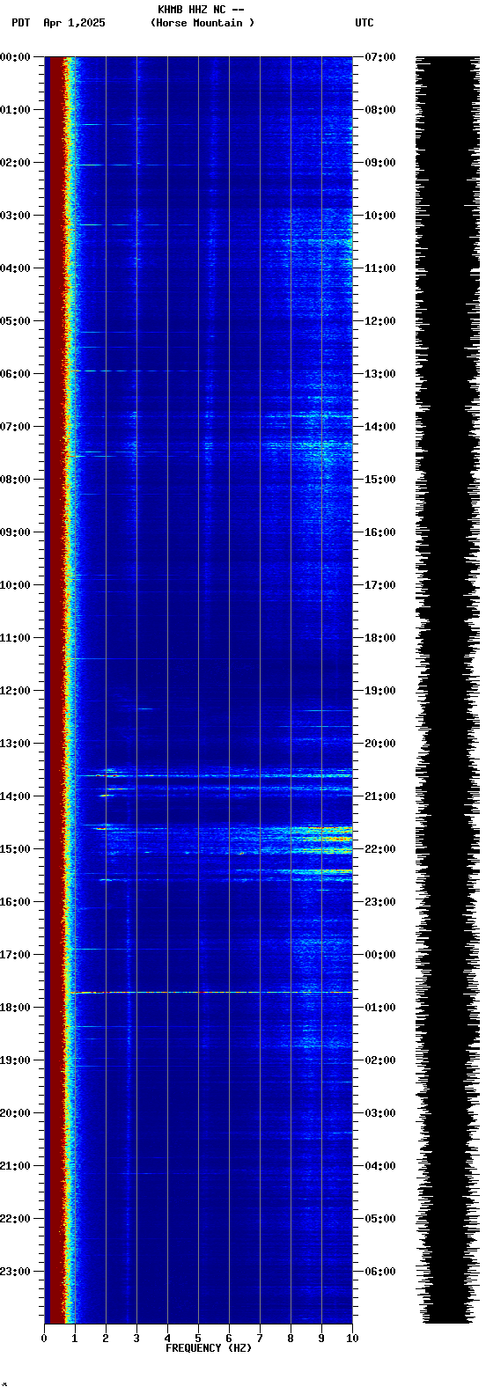486x1394 pixels.
Task: Click the UTC '00:00' time label
Action: 379,955
